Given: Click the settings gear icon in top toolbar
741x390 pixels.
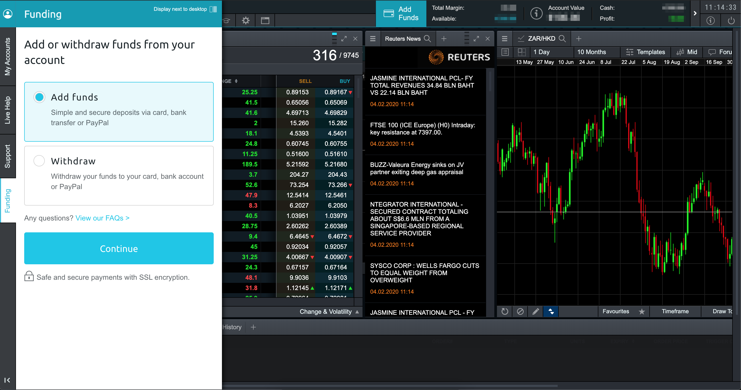Looking at the screenshot, I should tap(245, 20).
